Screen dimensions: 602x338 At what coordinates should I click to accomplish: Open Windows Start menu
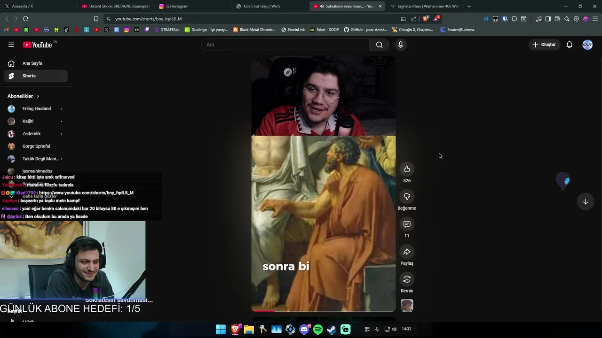tap(221, 330)
